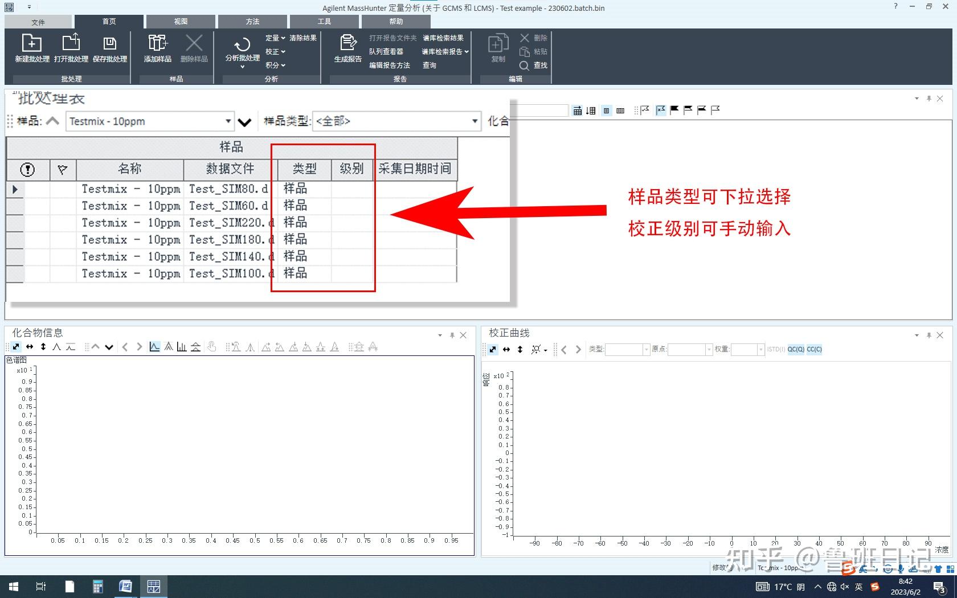Switch to the 视图 ribbon tab
The height and width of the screenshot is (598, 957).
[x=180, y=21]
